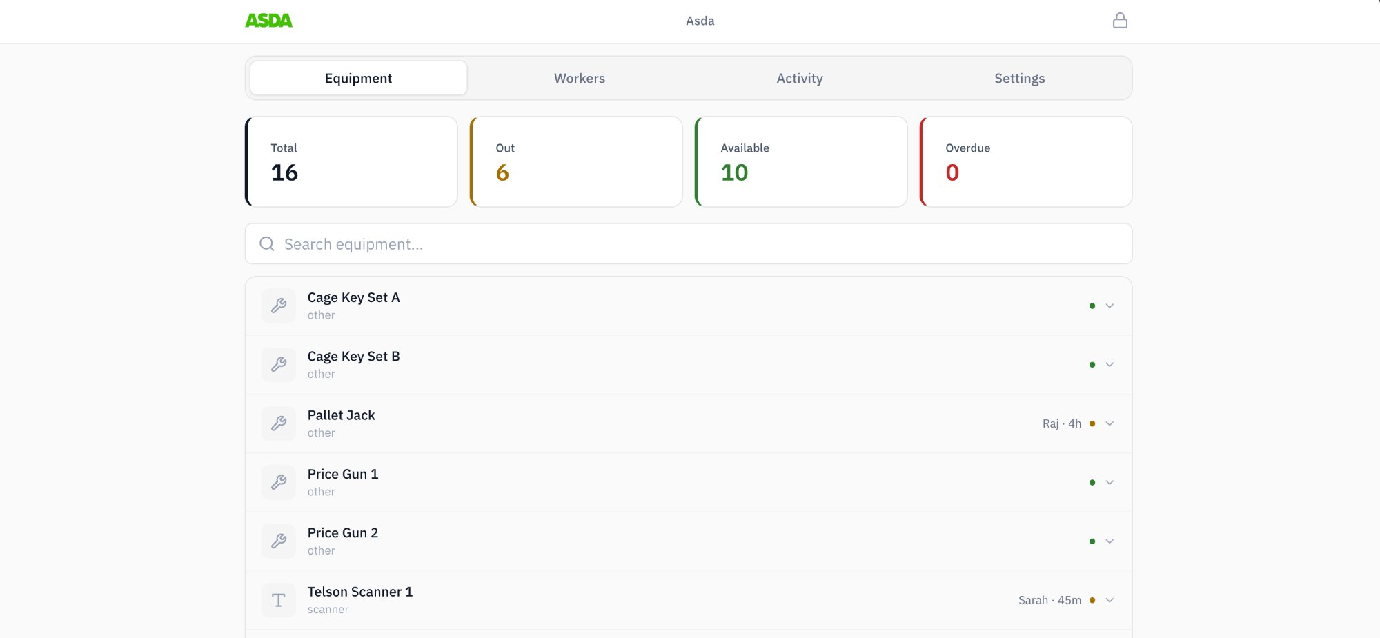Viewport: 1380px width, 638px height.
Task: Click the ASDA logo
Action: click(x=269, y=20)
